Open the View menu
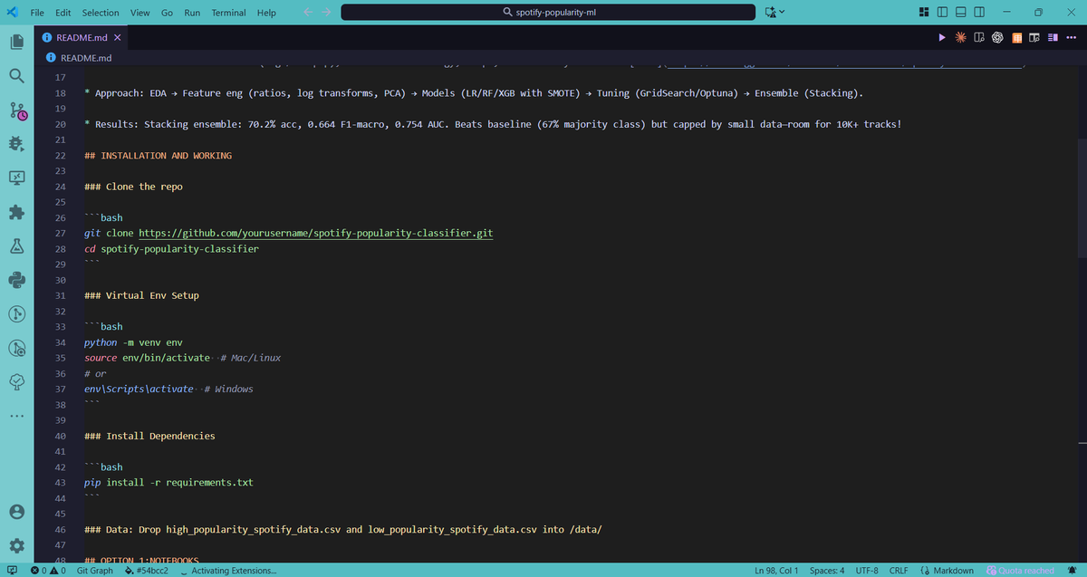 coord(139,13)
